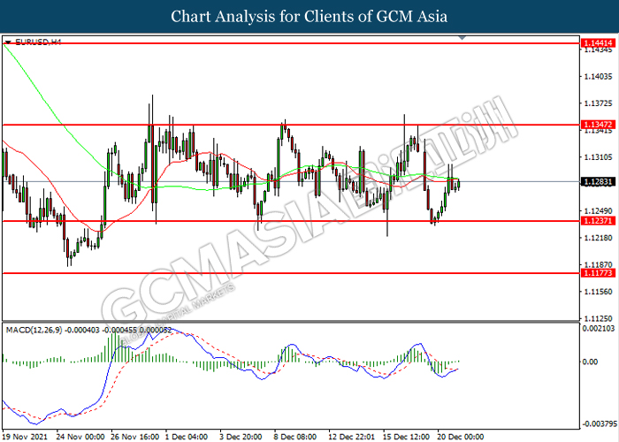Open the EURUSD,H1 symbol dropdown triangle
The width and height of the screenshot is (619, 442).
click(8, 42)
